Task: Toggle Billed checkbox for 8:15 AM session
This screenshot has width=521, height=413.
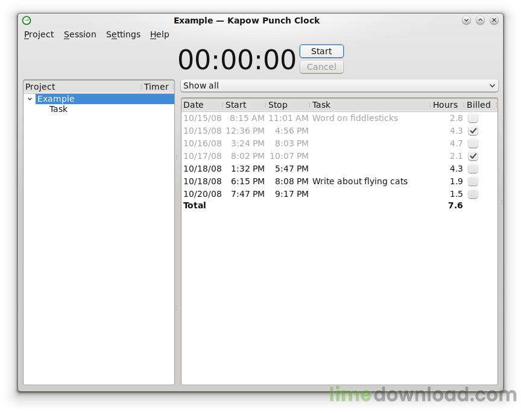Action: tap(473, 118)
